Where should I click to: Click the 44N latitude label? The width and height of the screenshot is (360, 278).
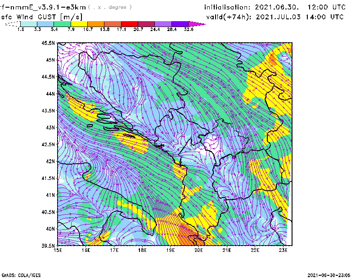(x=50, y=94)
